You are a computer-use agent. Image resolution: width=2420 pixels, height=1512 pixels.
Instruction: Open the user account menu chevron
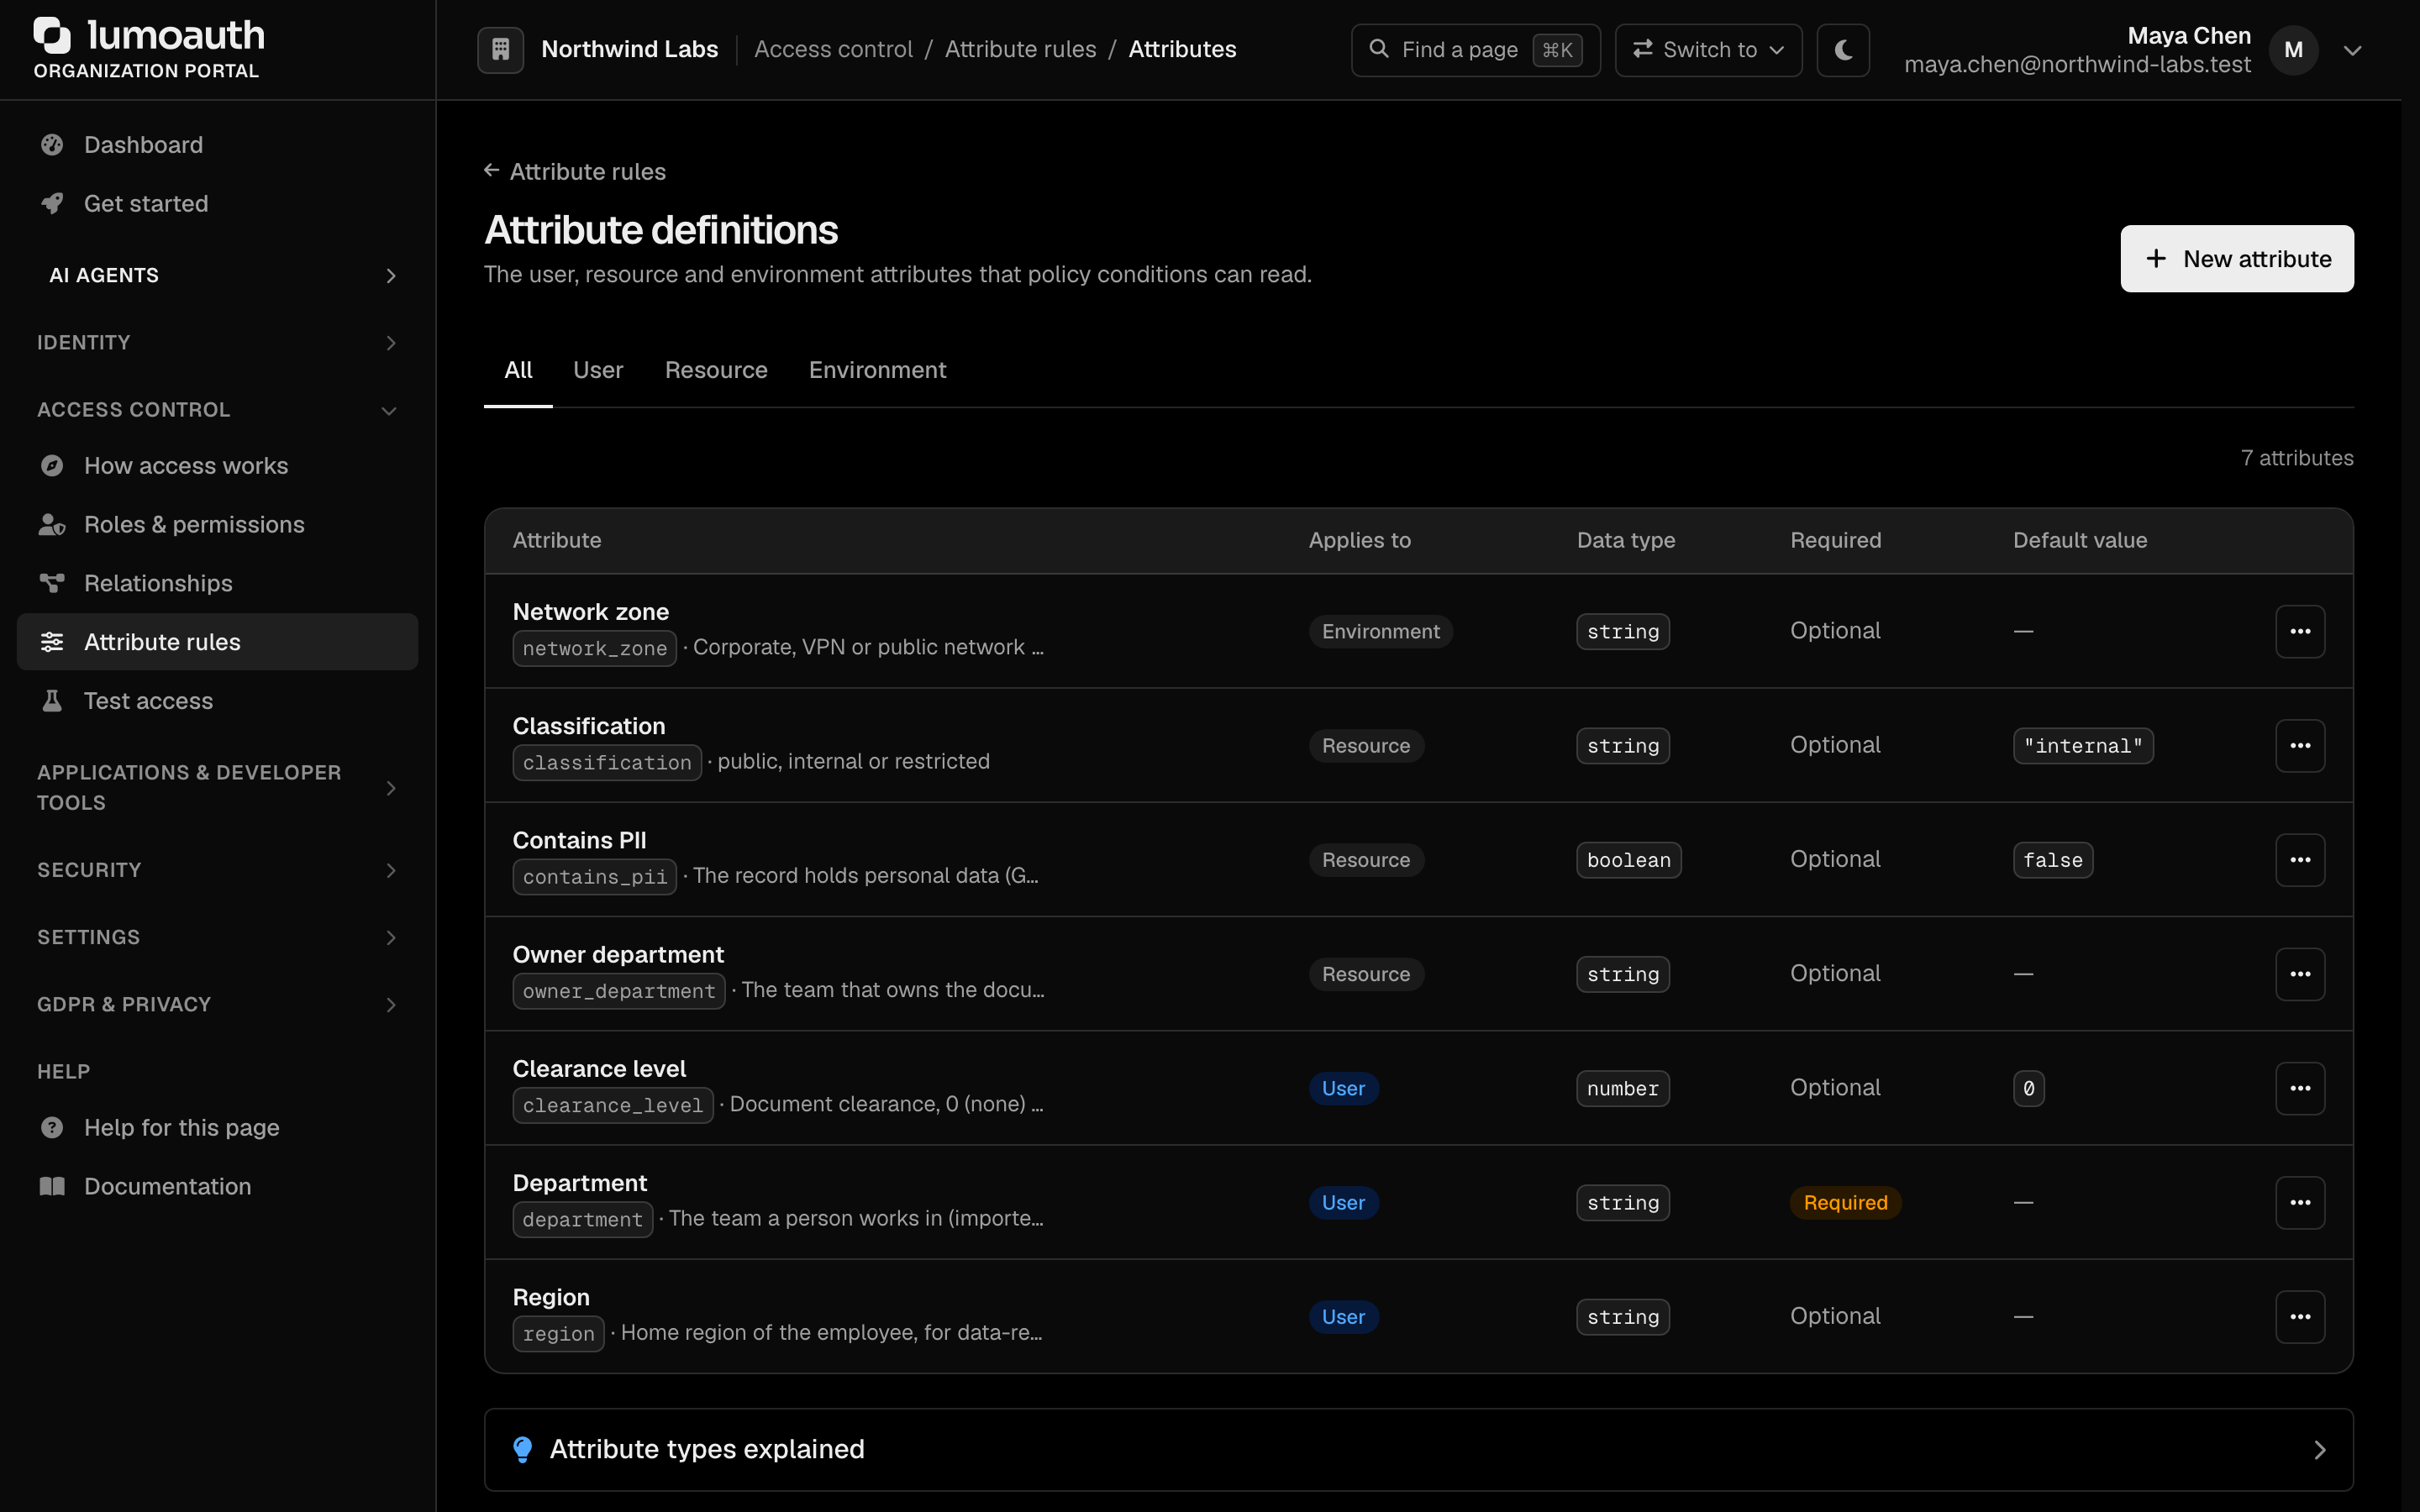(2352, 50)
